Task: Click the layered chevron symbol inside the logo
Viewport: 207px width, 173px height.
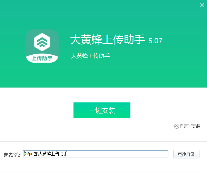Action: point(42,42)
